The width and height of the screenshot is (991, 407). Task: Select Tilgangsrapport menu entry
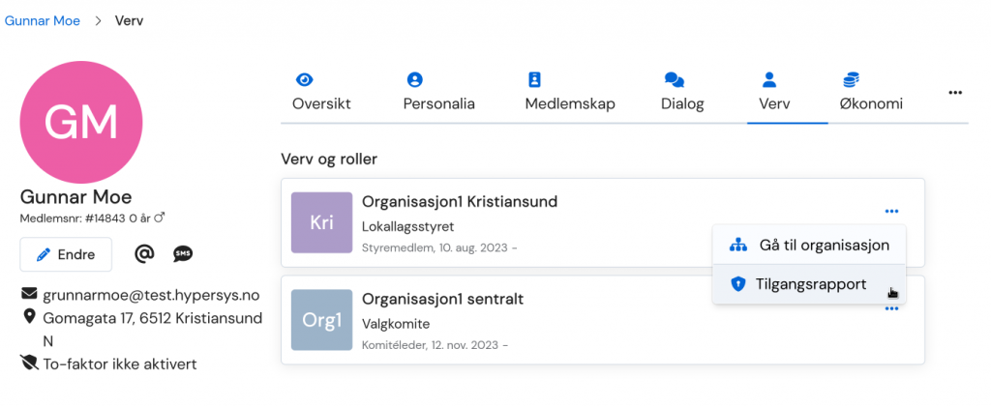[809, 284]
